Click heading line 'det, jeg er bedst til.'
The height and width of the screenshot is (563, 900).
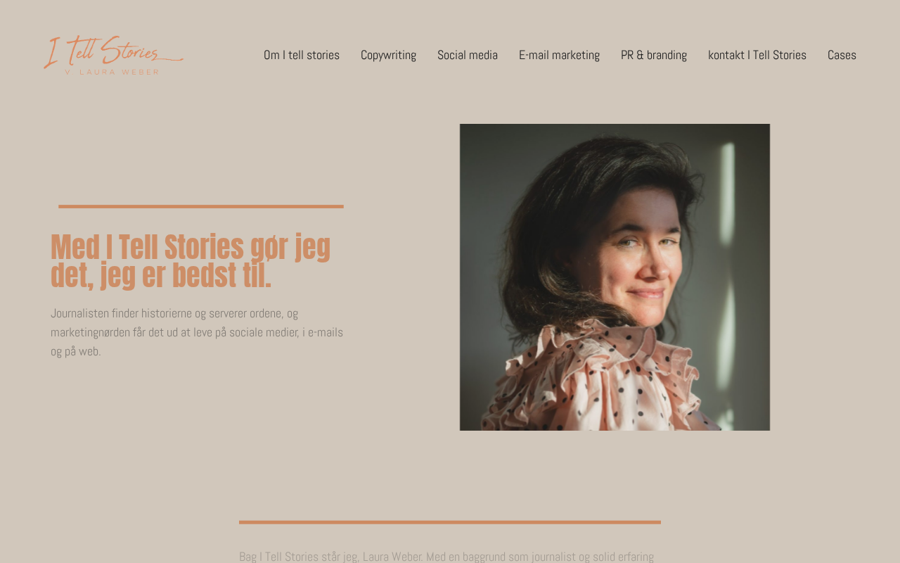pyautogui.click(x=161, y=275)
